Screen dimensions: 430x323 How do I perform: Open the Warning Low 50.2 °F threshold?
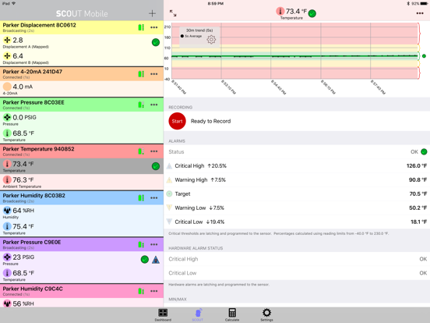pyautogui.click(x=297, y=208)
